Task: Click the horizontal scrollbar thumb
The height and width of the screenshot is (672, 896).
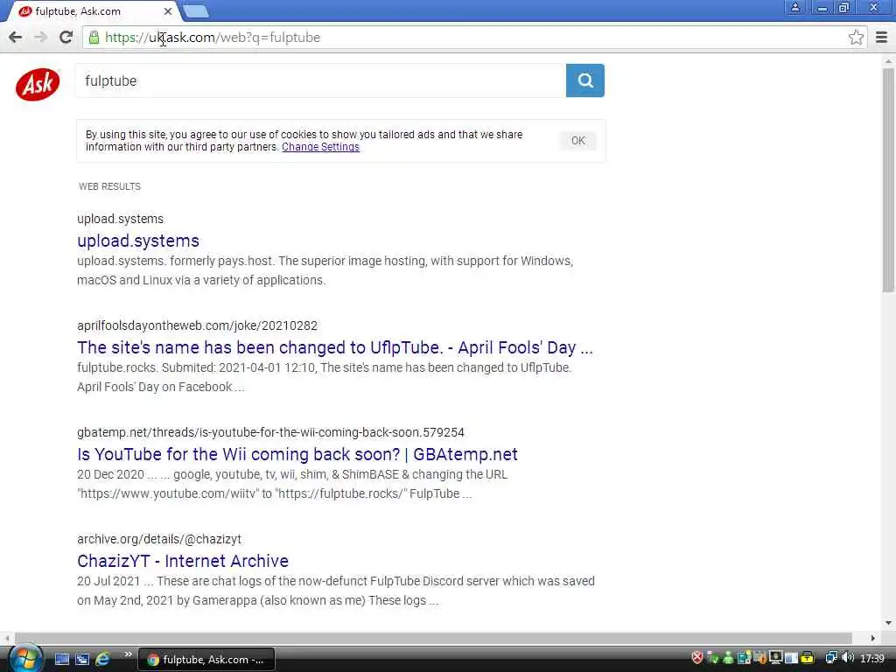Action: (x=433, y=638)
